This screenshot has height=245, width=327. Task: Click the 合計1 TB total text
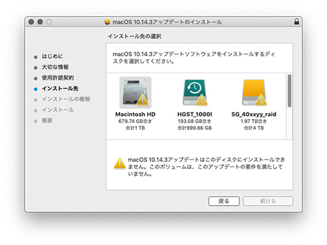coord(135,128)
